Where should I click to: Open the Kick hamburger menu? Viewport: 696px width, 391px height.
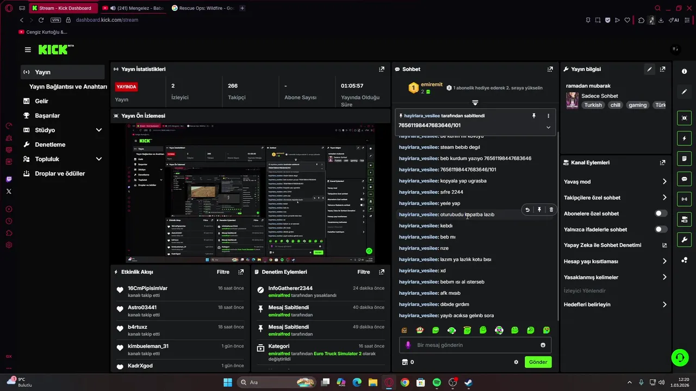[28, 49]
